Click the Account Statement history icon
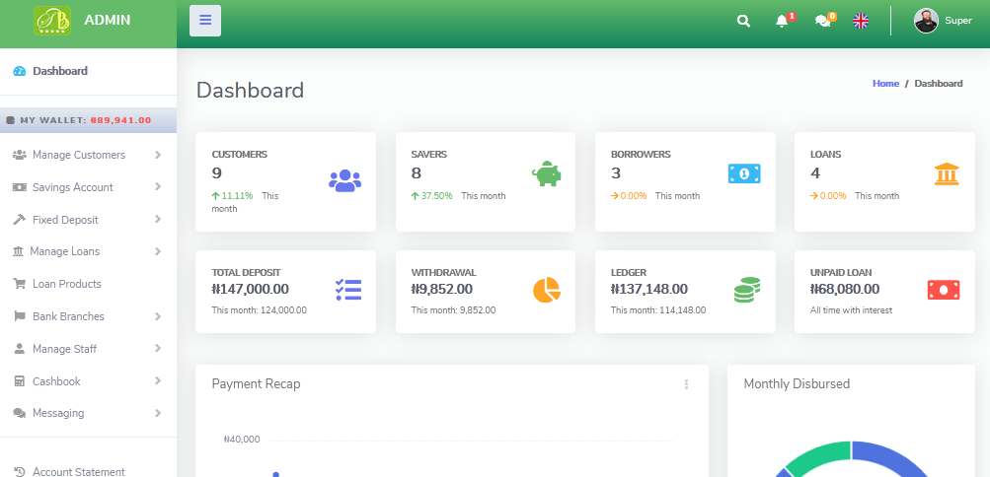Viewport: 990px width, 477px height. 20,471
